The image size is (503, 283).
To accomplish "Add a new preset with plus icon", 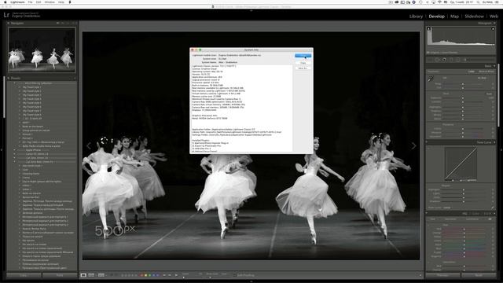I will click(75, 78).
